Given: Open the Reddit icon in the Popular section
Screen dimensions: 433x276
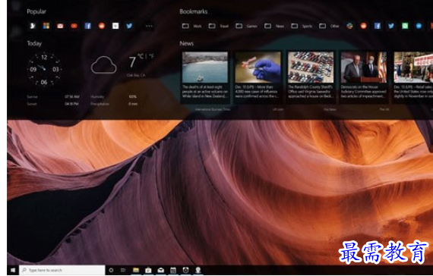Looking at the screenshot, I should 102,26.
